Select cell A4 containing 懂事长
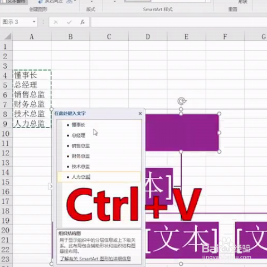The height and width of the screenshot is (267, 267). pos(32,75)
